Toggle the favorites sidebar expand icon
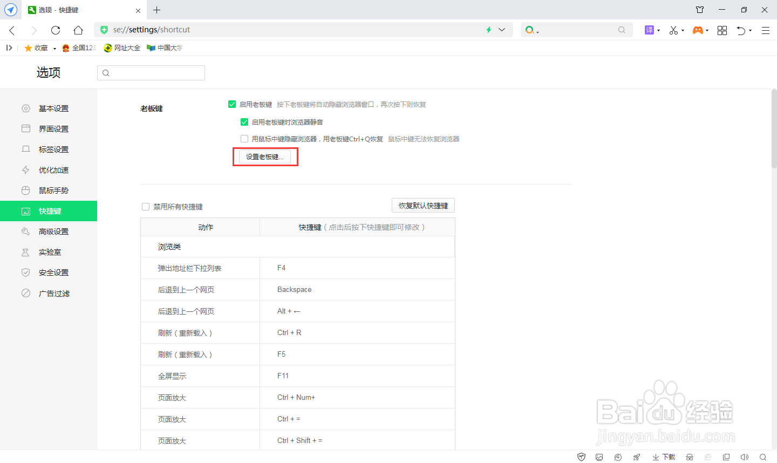This screenshot has height=463, width=777. (9, 48)
